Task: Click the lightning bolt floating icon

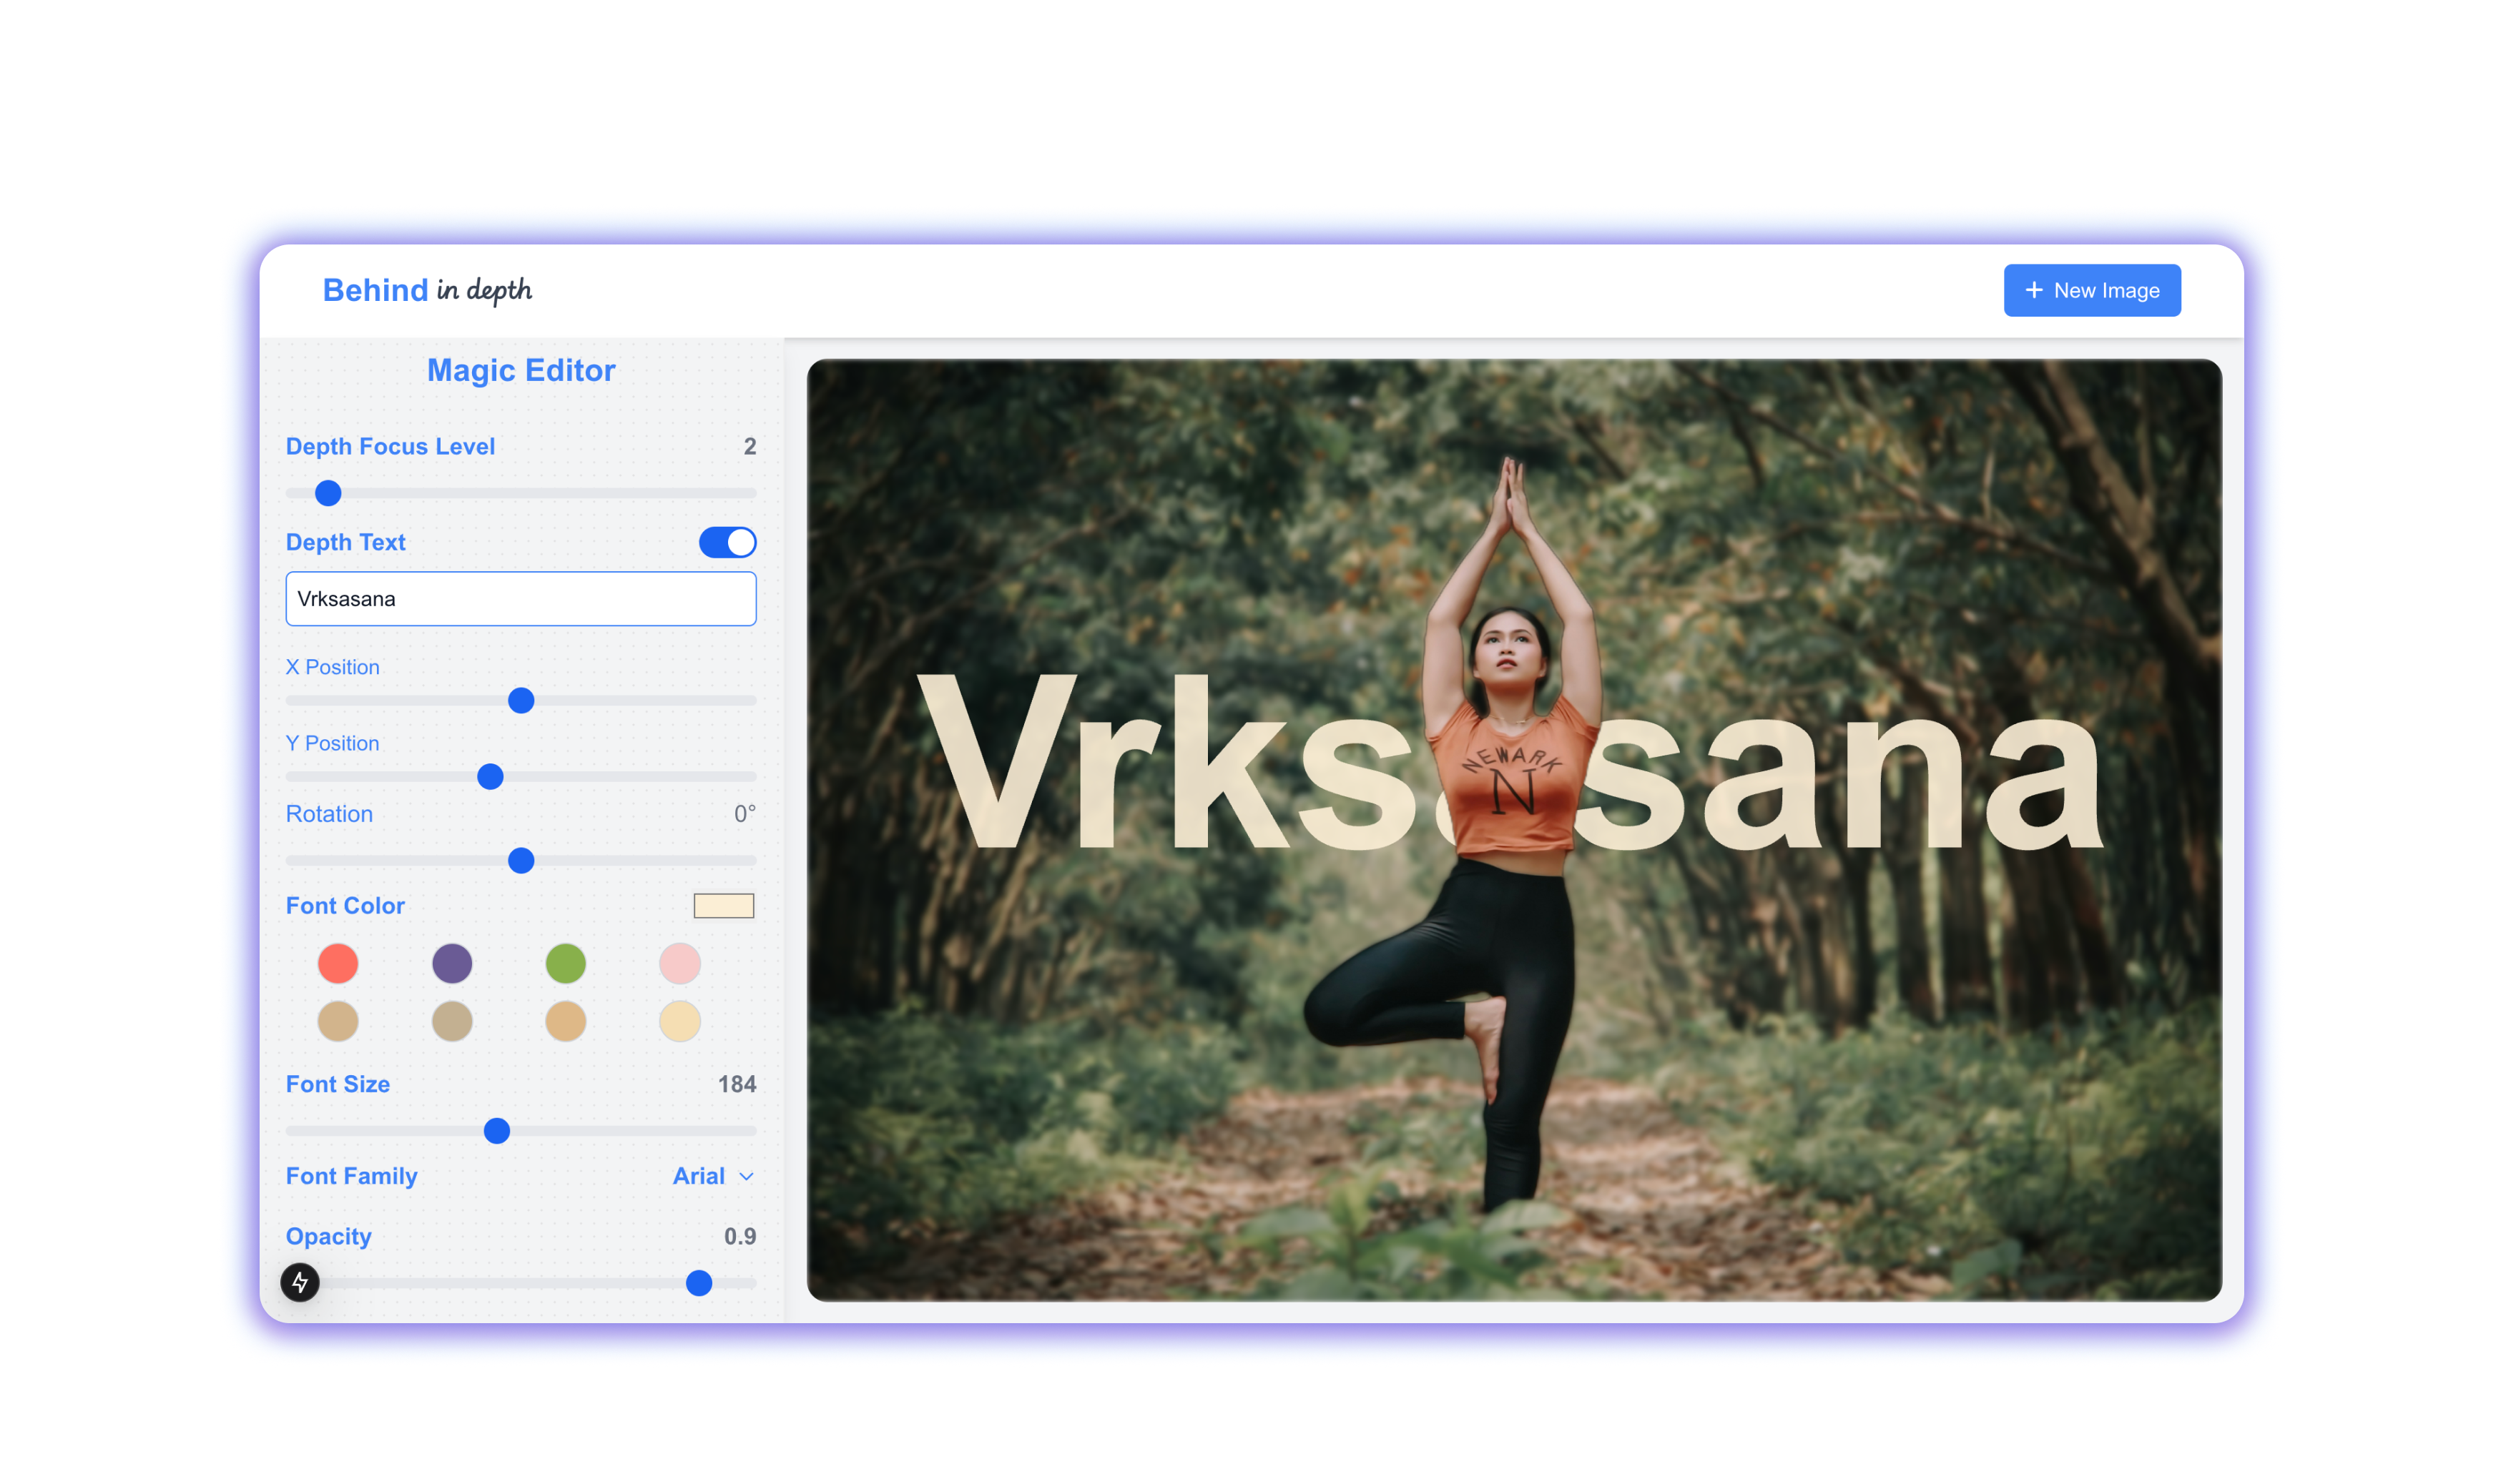Action: pos(299,1282)
